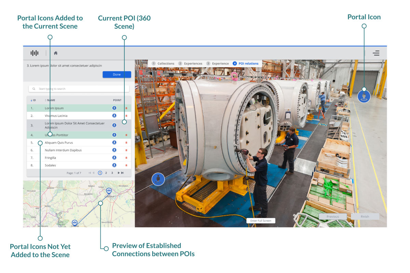Image resolution: width=410 pixels, height=273 pixels.
Task: Click the point icon for Aliquam Quis Purus
Action: click(x=114, y=143)
